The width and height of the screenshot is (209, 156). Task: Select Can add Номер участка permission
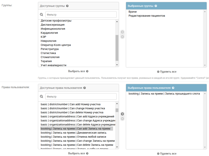click(x=71, y=104)
